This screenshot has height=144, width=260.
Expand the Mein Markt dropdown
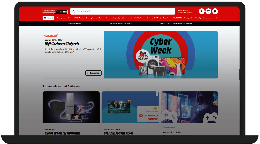pyautogui.click(x=186, y=11)
